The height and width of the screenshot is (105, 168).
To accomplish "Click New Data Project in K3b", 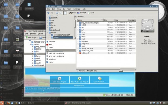I will point(59,80).
